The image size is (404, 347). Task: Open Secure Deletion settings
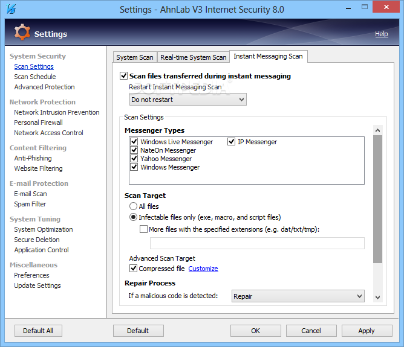pyautogui.click(x=36, y=240)
